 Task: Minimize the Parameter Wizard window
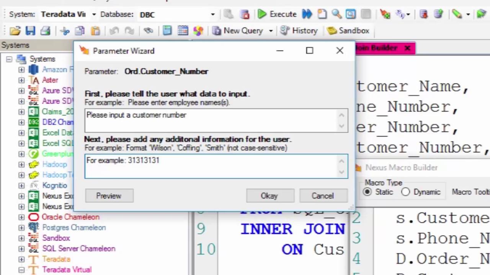coord(280,51)
